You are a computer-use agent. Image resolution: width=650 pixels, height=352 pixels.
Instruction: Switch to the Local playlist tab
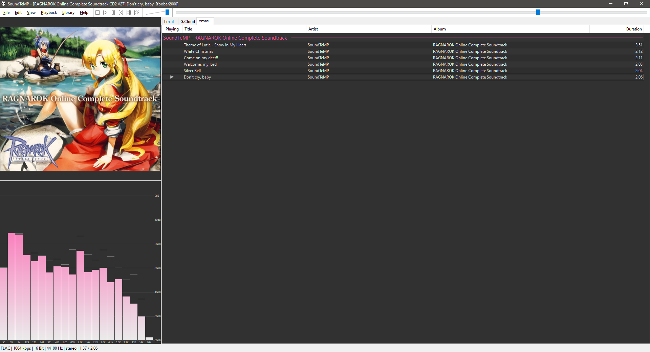point(169,21)
